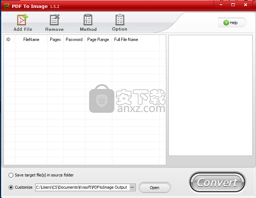Select Save target file(s) in source folder
The width and height of the screenshot is (256, 198).
tap(11, 175)
